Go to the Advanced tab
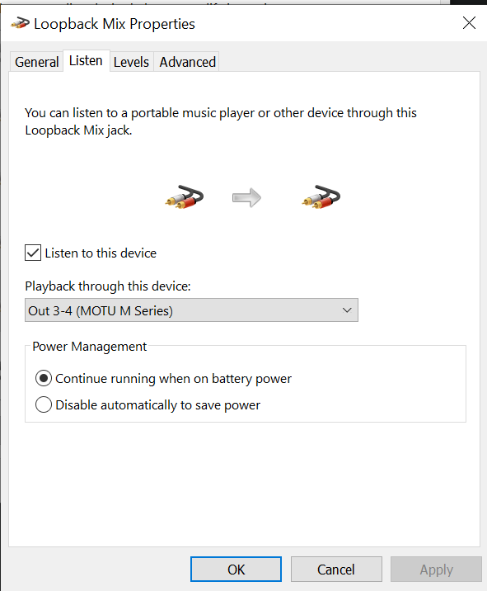Viewport: 487px width, 591px height. (187, 62)
